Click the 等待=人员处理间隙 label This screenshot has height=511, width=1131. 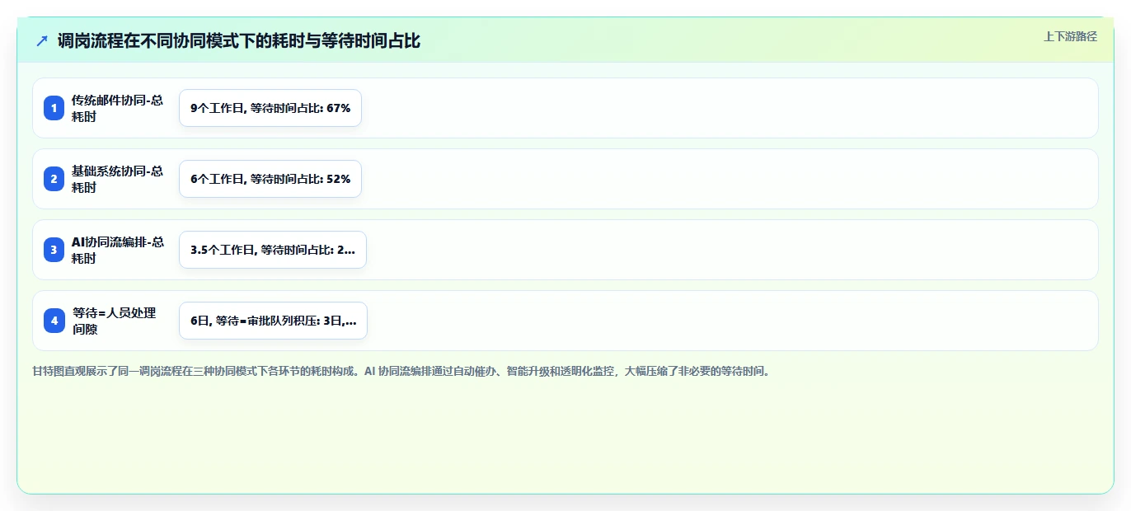(x=114, y=321)
